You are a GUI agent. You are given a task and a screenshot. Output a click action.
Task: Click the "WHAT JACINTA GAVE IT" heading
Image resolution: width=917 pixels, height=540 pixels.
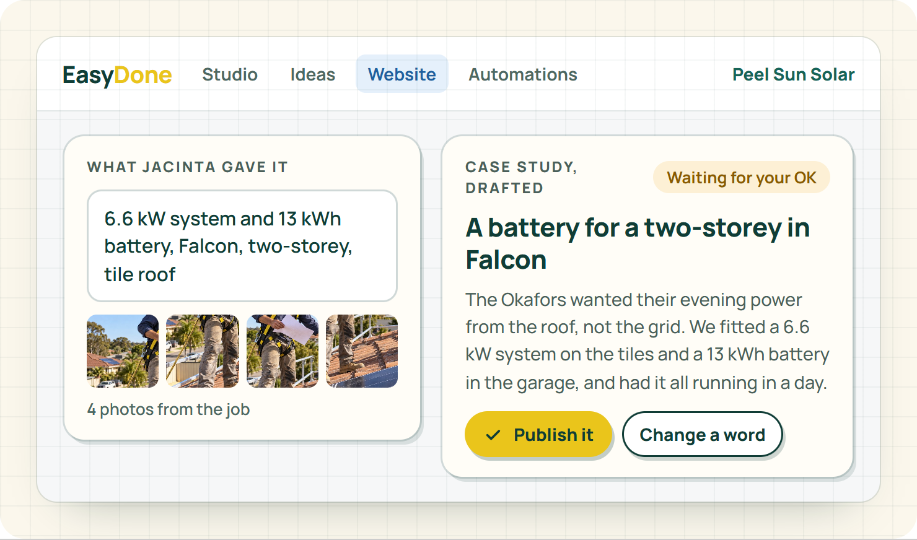(x=188, y=167)
